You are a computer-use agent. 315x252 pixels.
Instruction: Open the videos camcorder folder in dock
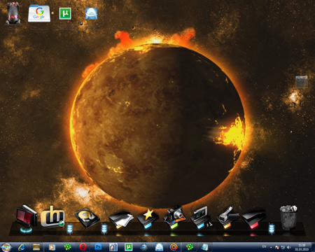click(228, 218)
